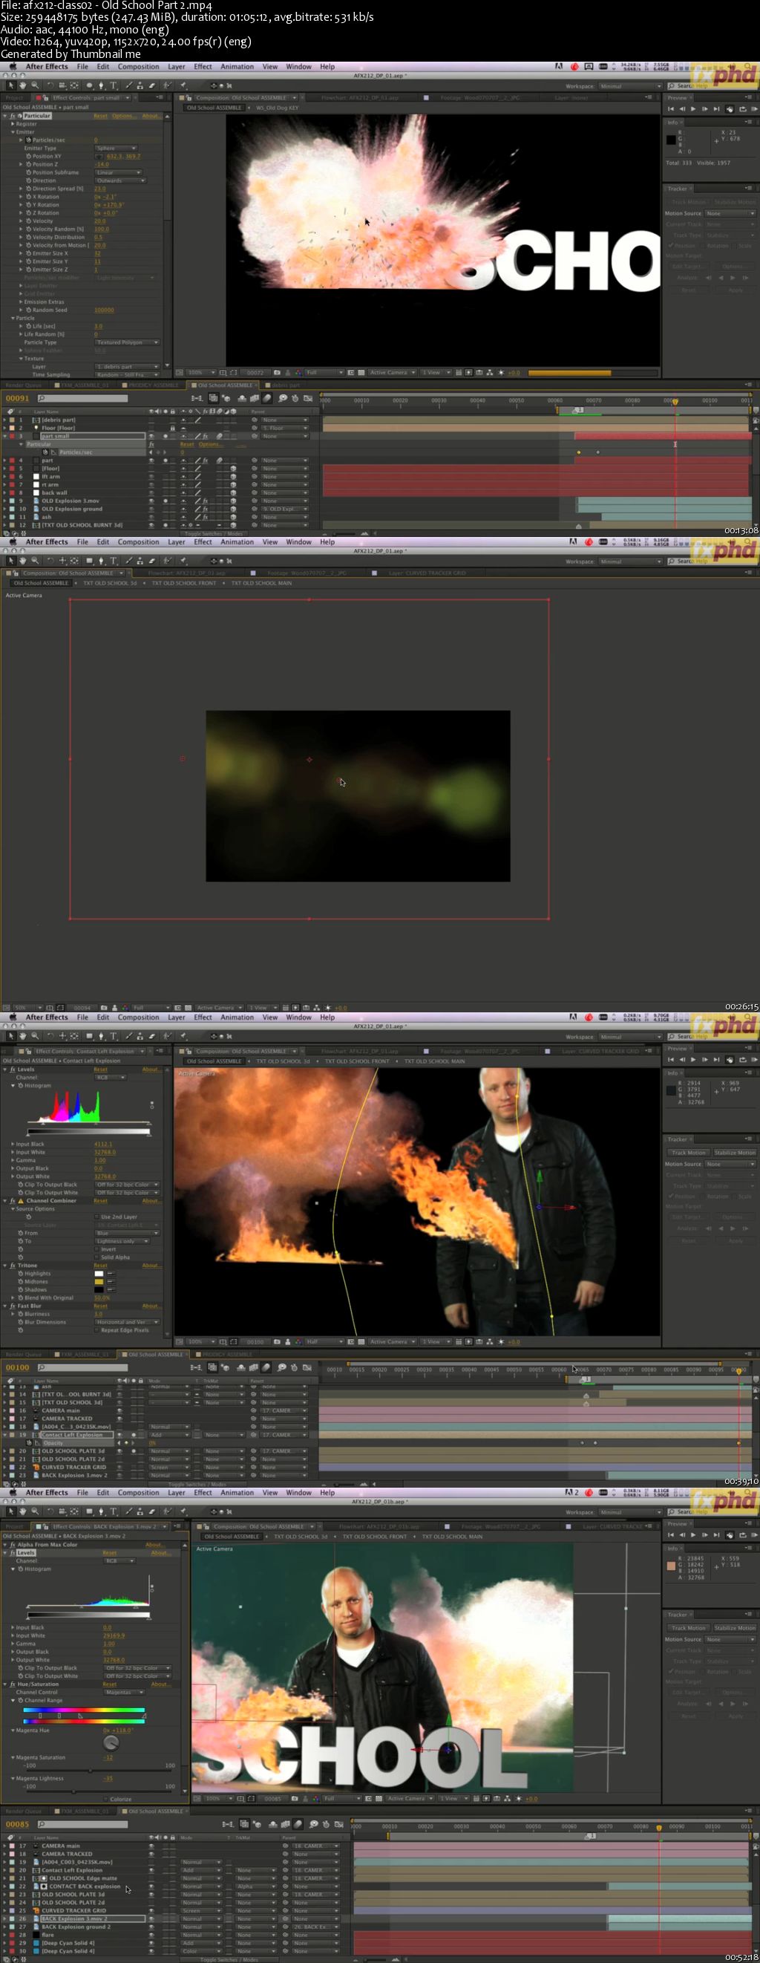Open the Particle Type dropdown showing Textured Polygon
Viewport: 760px width, 1963px height.
tap(126, 342)
